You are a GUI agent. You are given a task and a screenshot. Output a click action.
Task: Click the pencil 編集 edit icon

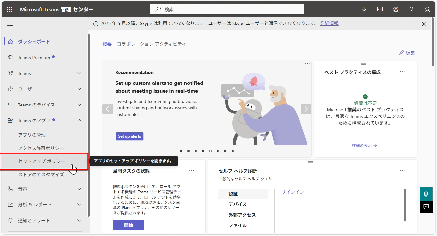(401, 52)
